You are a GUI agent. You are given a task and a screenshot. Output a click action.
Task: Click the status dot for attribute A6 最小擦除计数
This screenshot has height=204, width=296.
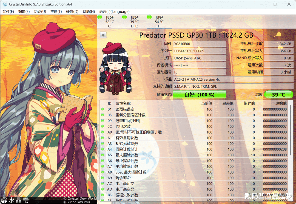tap(103, 161)
